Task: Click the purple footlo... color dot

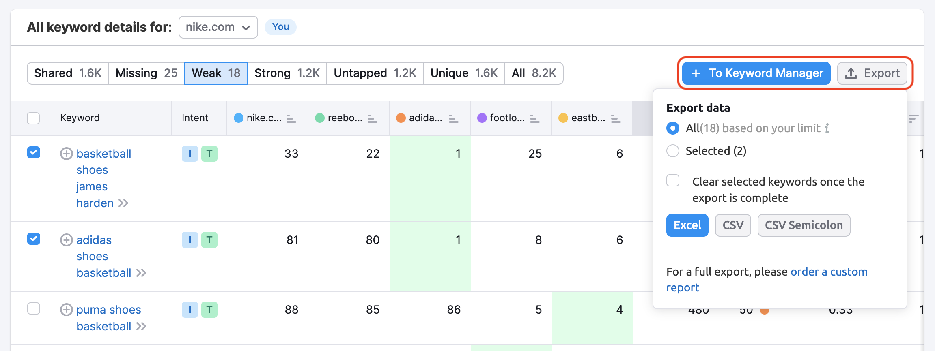Action: tap(482, 118)
